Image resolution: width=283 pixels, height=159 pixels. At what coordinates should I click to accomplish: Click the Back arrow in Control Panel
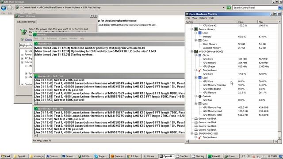[x=4, y=8]
